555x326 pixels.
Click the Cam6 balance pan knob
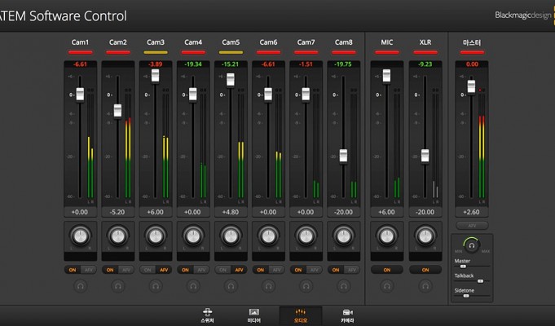(x=268, y=236)
